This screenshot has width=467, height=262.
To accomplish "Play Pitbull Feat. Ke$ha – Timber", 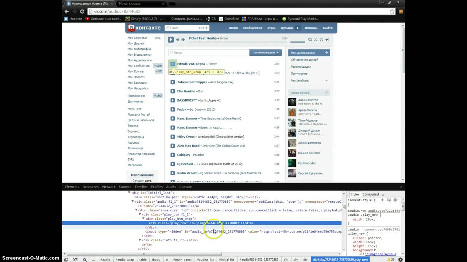I will 173,64.
